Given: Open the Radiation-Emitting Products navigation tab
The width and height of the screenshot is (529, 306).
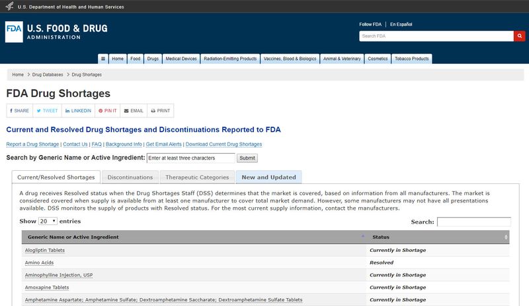Looking at the screenshot, I should point(230,59).
